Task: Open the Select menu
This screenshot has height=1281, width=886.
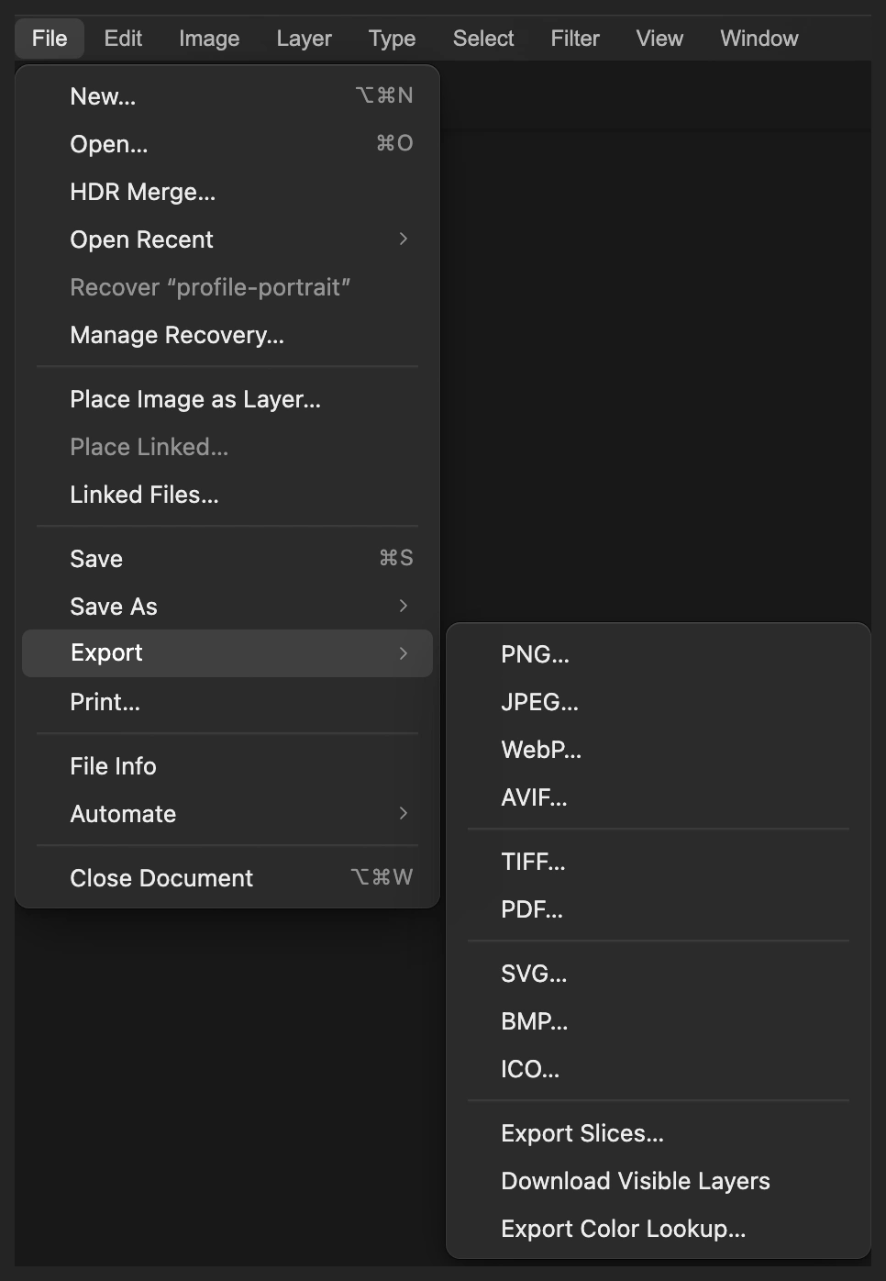Action: [x=483, y=39]
